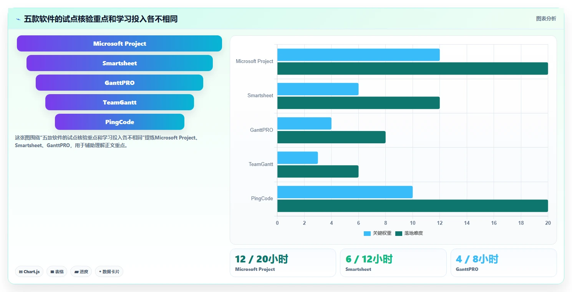The width and height of the screenshot is (572, 292).
Task: Click the x-axis tick label 10
Action: click(x=413, y=223)
